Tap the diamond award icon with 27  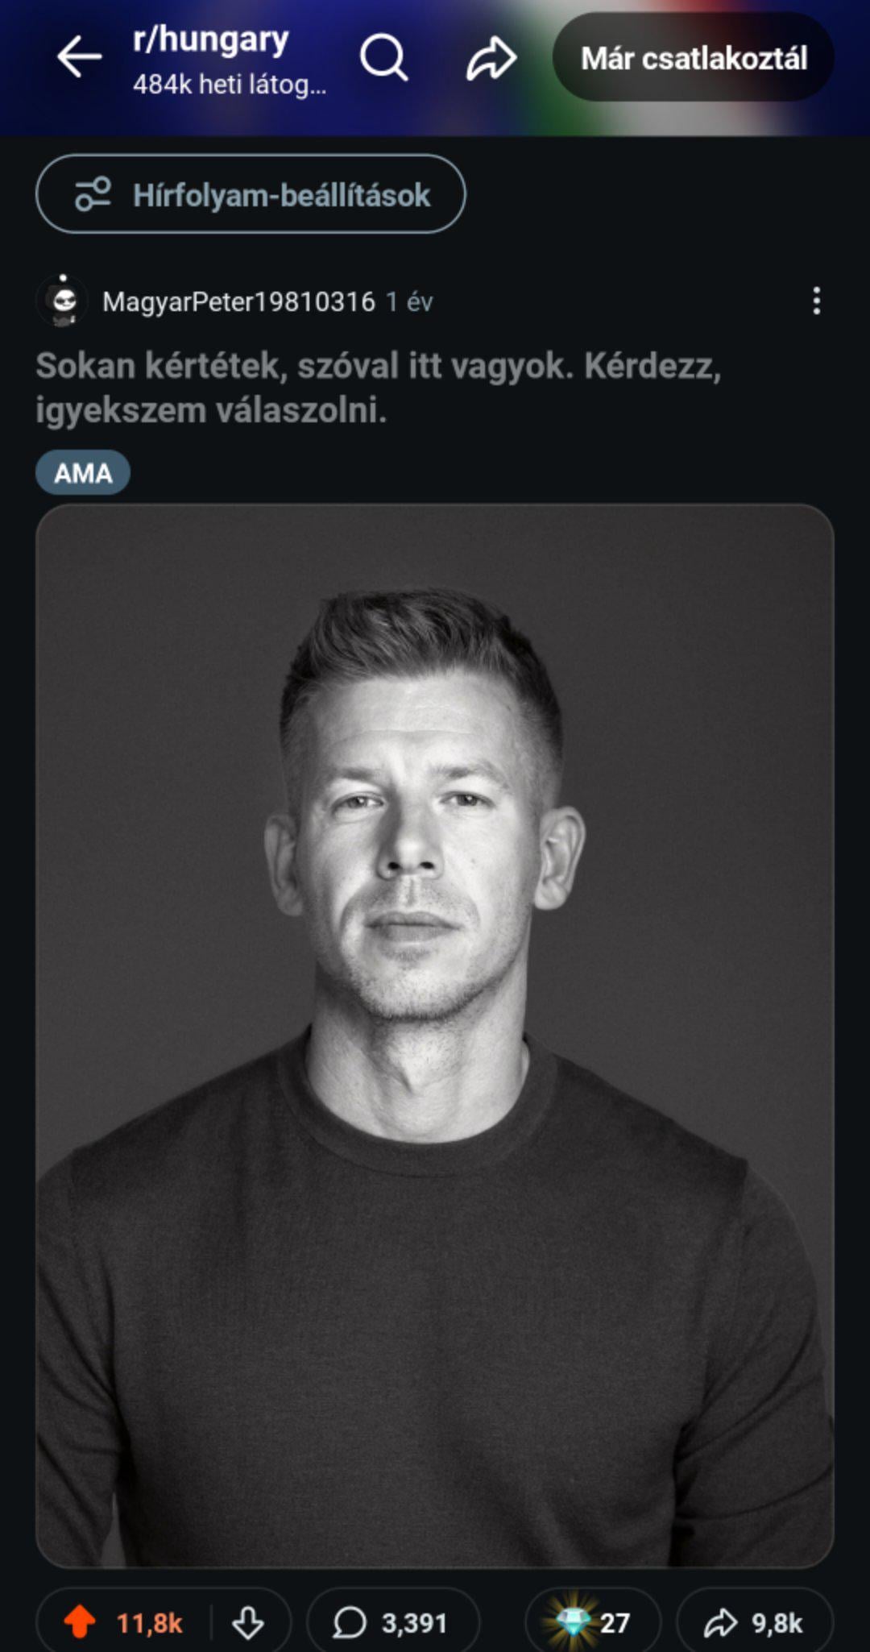pos(592,1622)
